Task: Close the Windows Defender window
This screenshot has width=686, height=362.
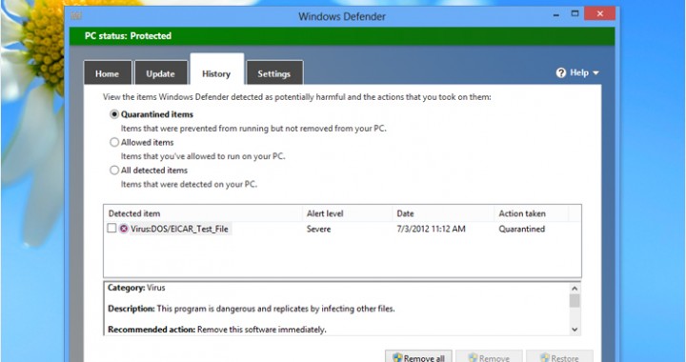Action: click(600, 14)
